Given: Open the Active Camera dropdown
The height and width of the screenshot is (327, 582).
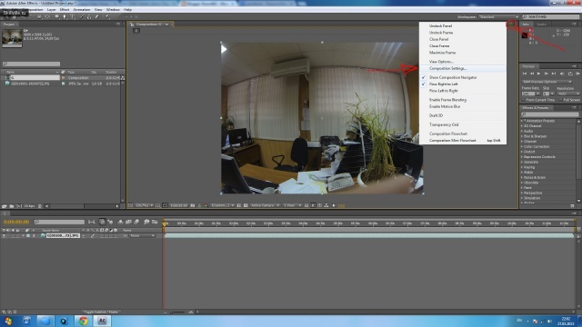Looking at the screenshot, I should point(265,205).
